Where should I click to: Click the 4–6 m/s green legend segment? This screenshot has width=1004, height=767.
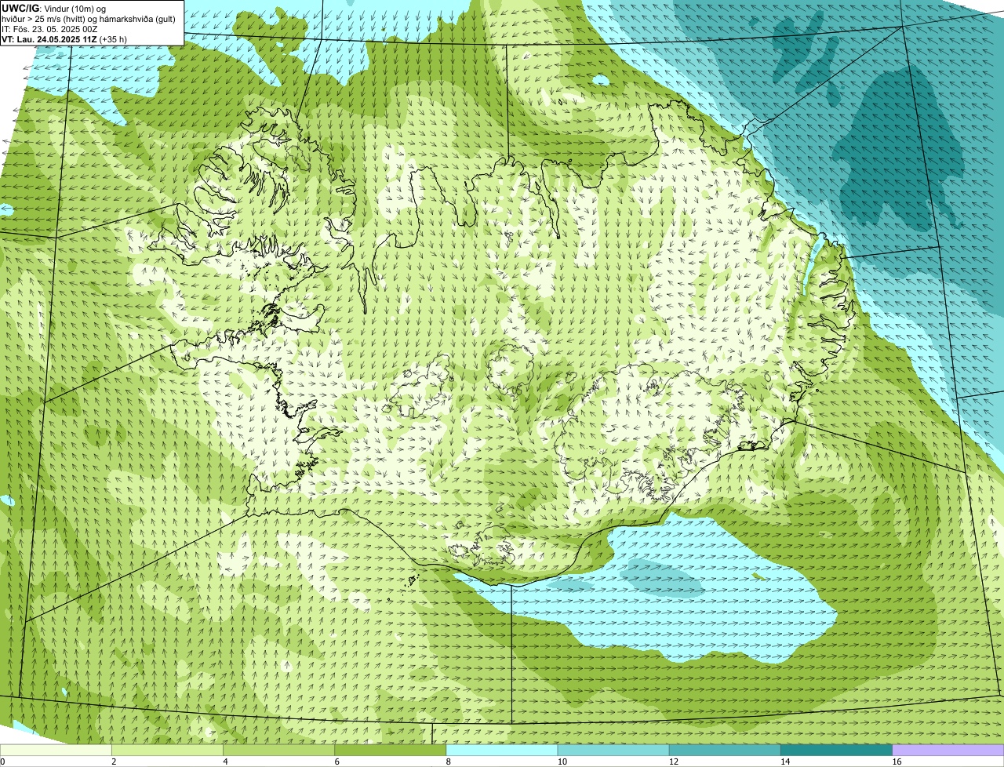[x=278, y=751]
